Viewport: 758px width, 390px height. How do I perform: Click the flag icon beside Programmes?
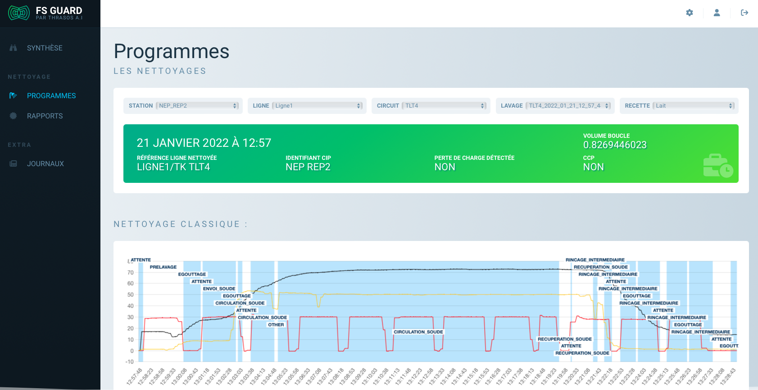tap(13, 95)
